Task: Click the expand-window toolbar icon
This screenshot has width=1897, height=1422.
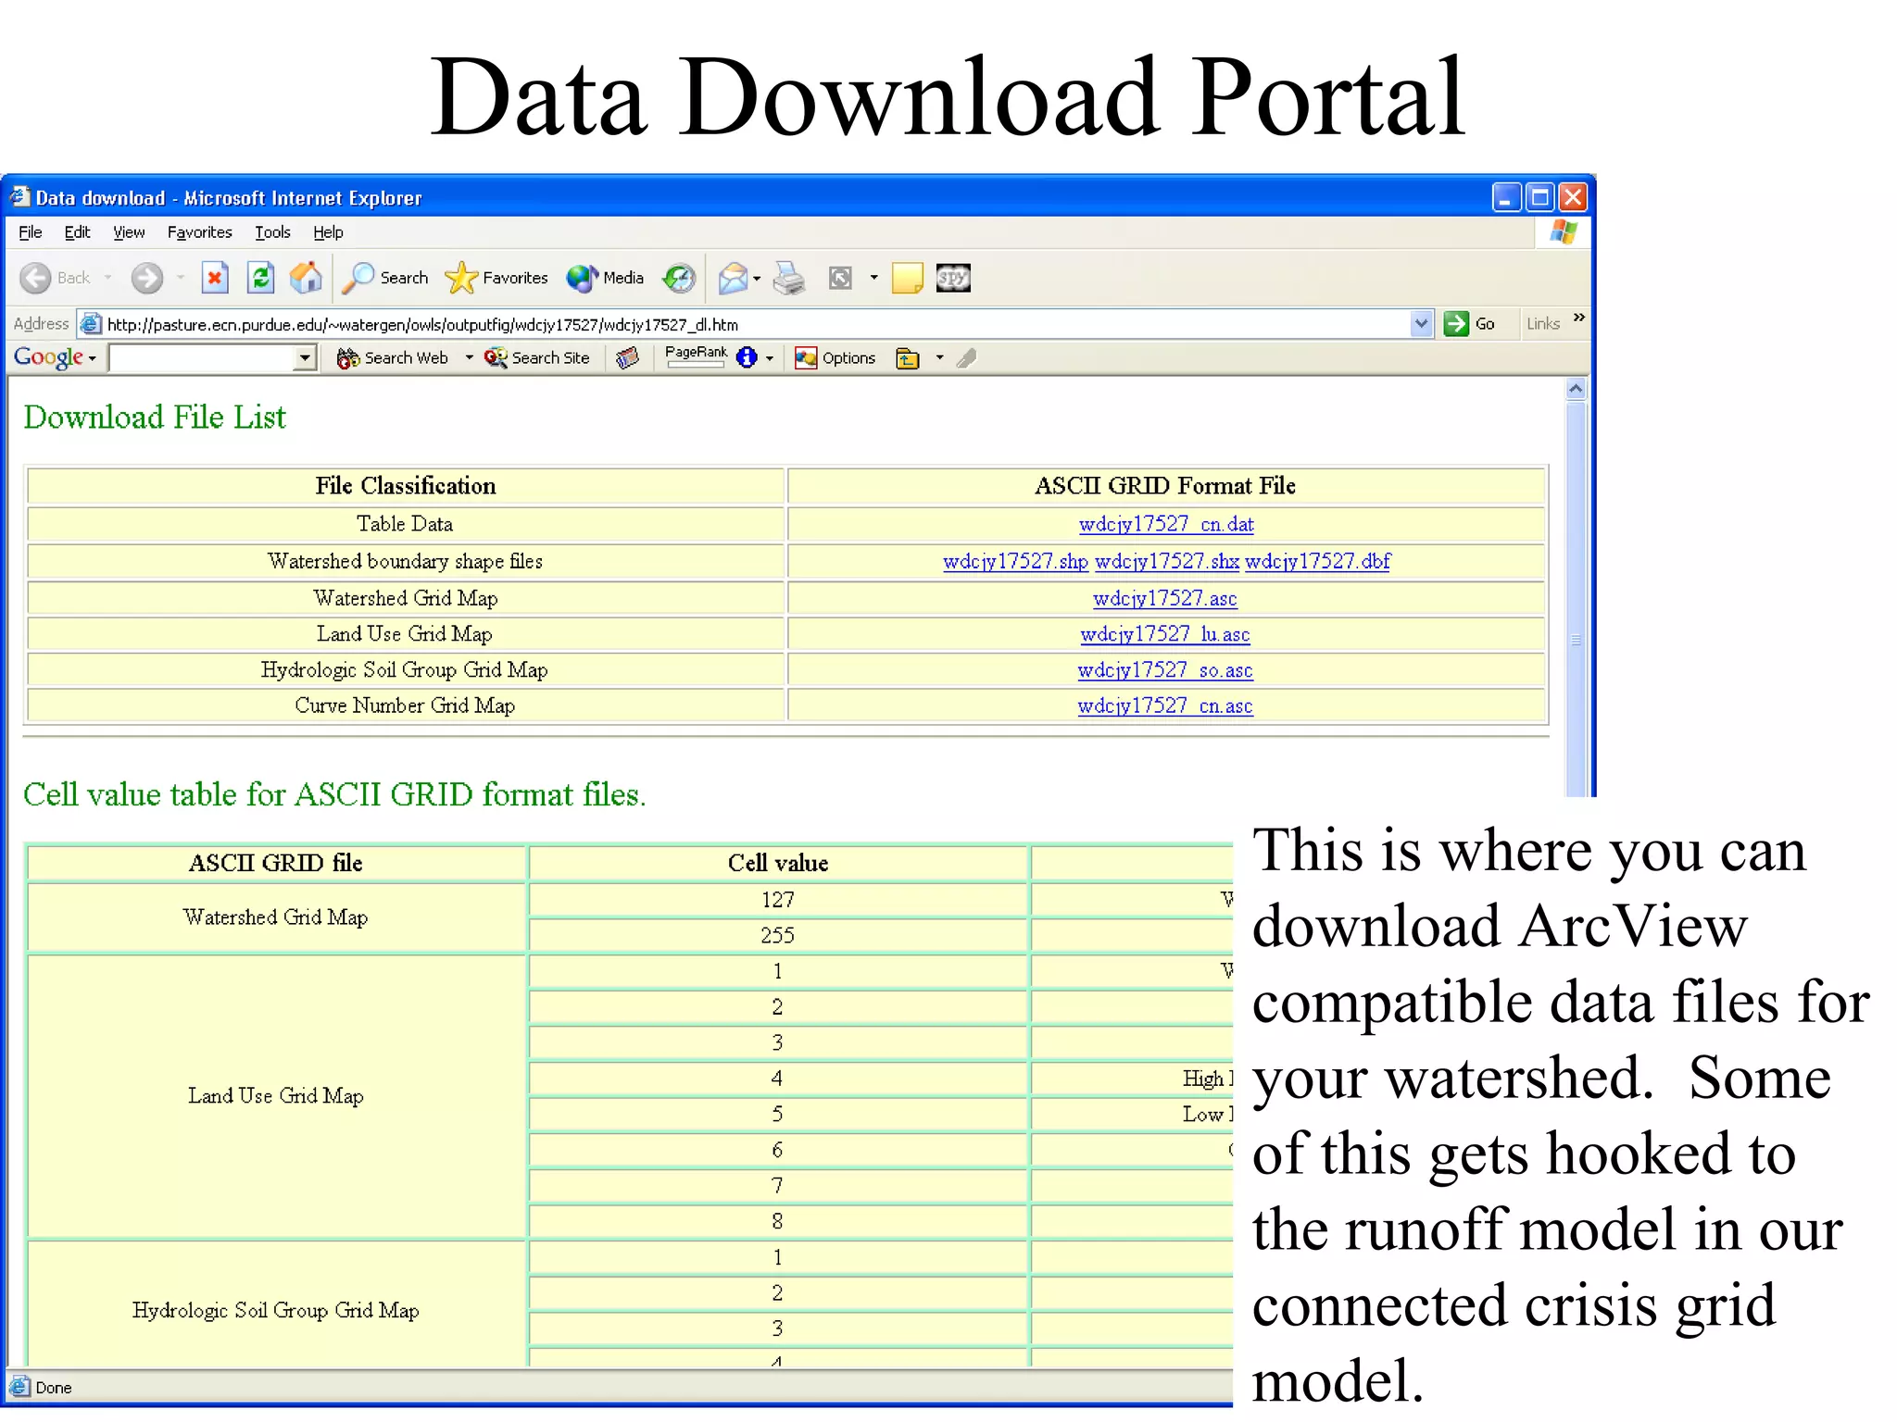Action: (840, 278)
